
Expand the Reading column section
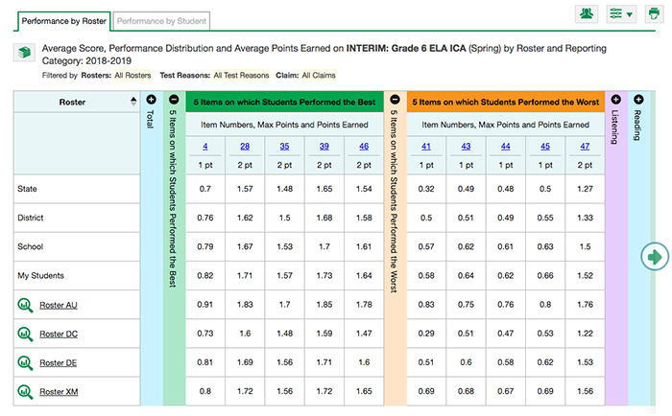[638, 100]
